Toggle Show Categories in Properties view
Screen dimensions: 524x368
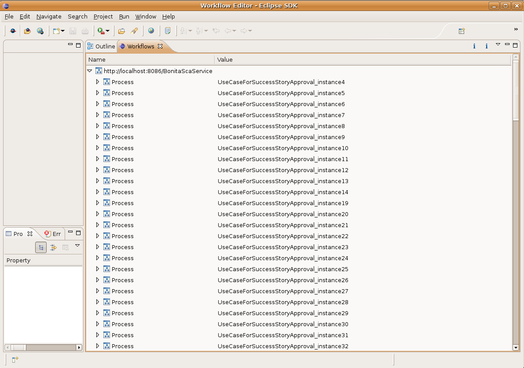pos(41,247)
